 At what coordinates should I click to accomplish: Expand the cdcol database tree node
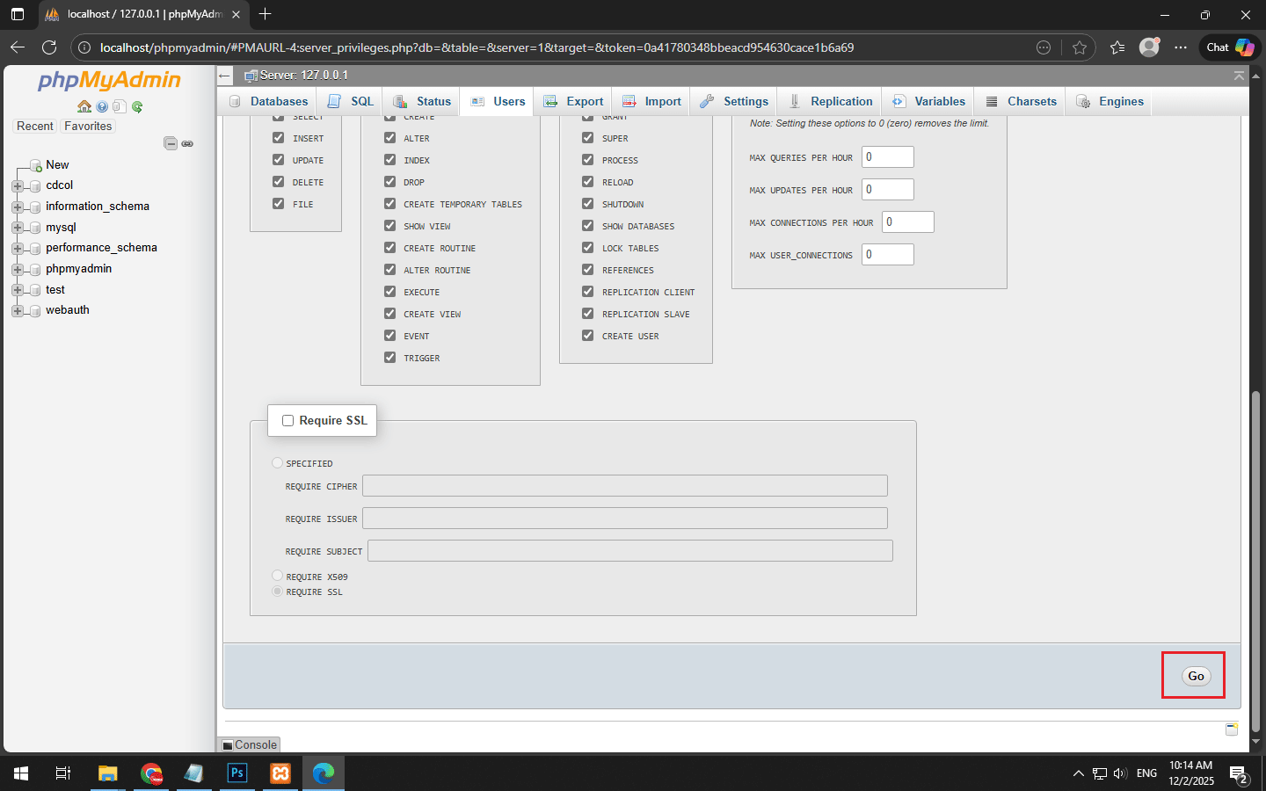click(17, 186)
